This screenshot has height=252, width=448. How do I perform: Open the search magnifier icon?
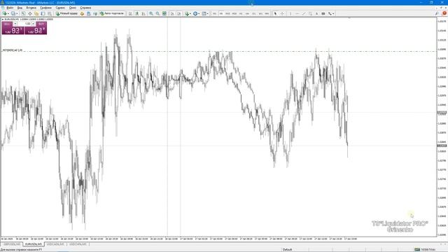(437, 13)
